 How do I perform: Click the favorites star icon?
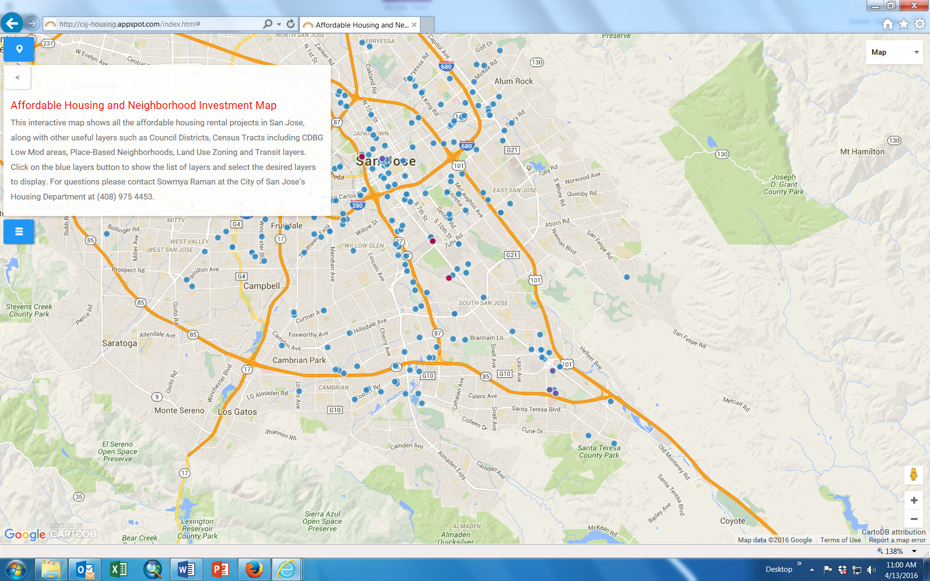pyautogui.click(x=903, y=24)
